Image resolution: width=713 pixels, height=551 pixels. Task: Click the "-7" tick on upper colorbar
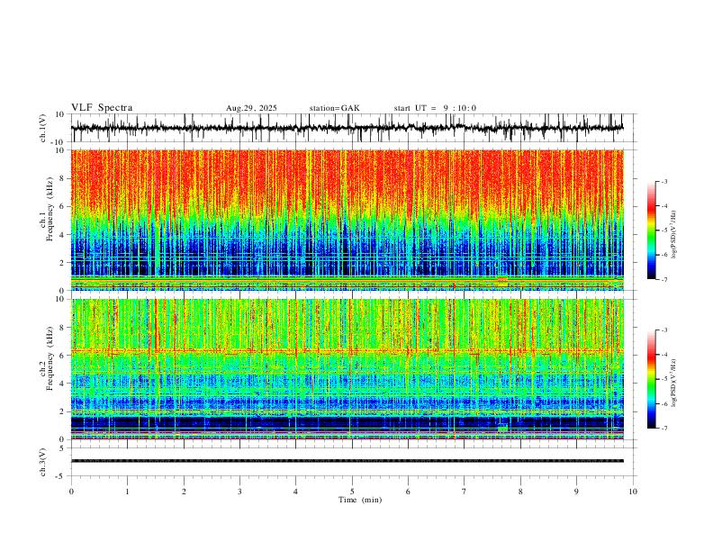tap(664, 279)
